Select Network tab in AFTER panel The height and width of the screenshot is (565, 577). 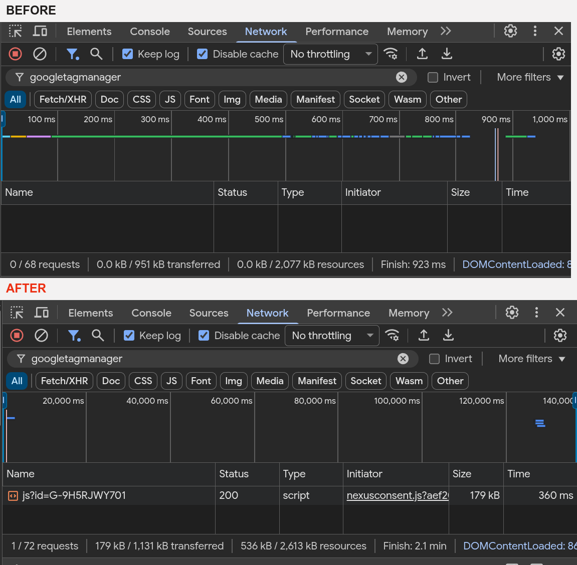268,313
